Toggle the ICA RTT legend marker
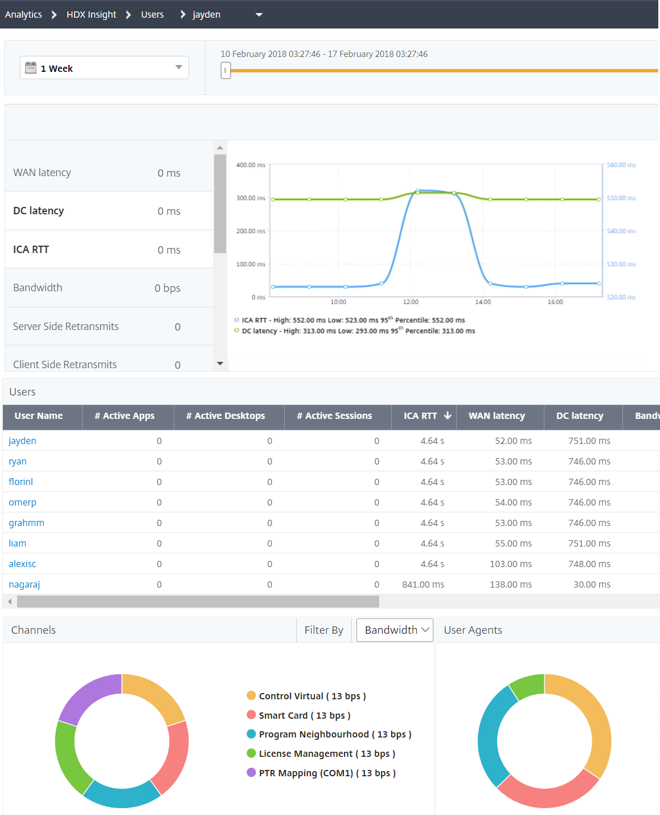 tap(237, 320)
